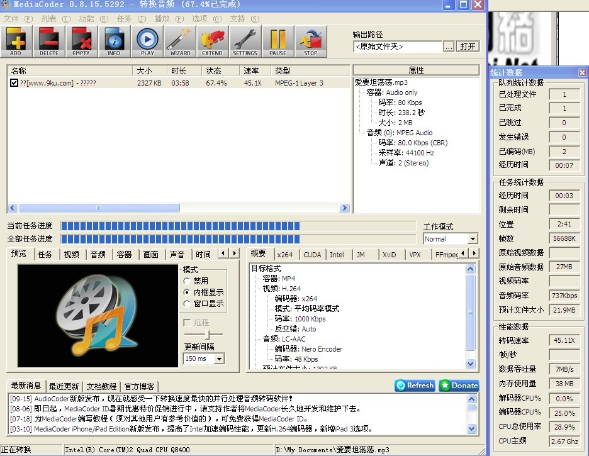
Task: Open the 选项 menu
Action: pos(207,19)
